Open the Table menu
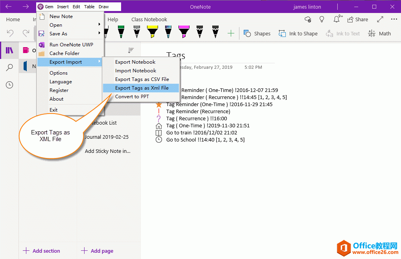The width and height of the screenshot is (401, 259). tap(89, 6)
